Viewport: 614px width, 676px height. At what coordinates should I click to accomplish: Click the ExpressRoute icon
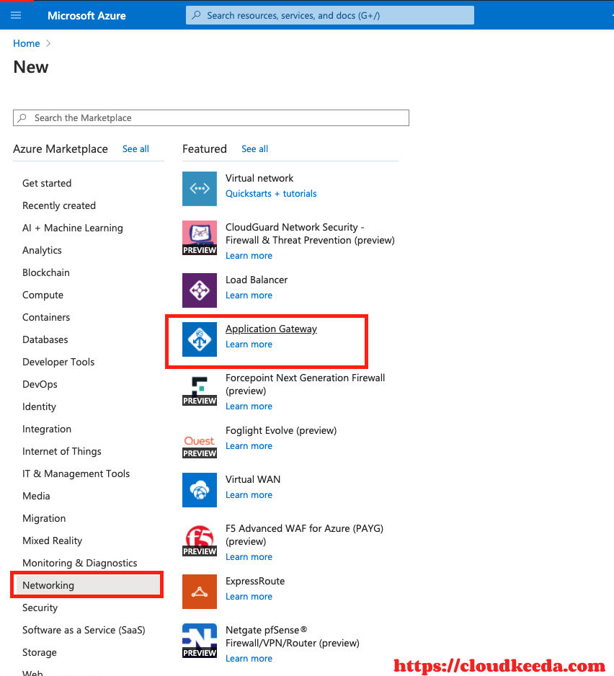tap(199, 592)
